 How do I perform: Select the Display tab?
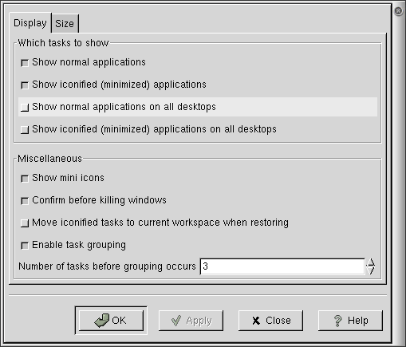point(30,23)
